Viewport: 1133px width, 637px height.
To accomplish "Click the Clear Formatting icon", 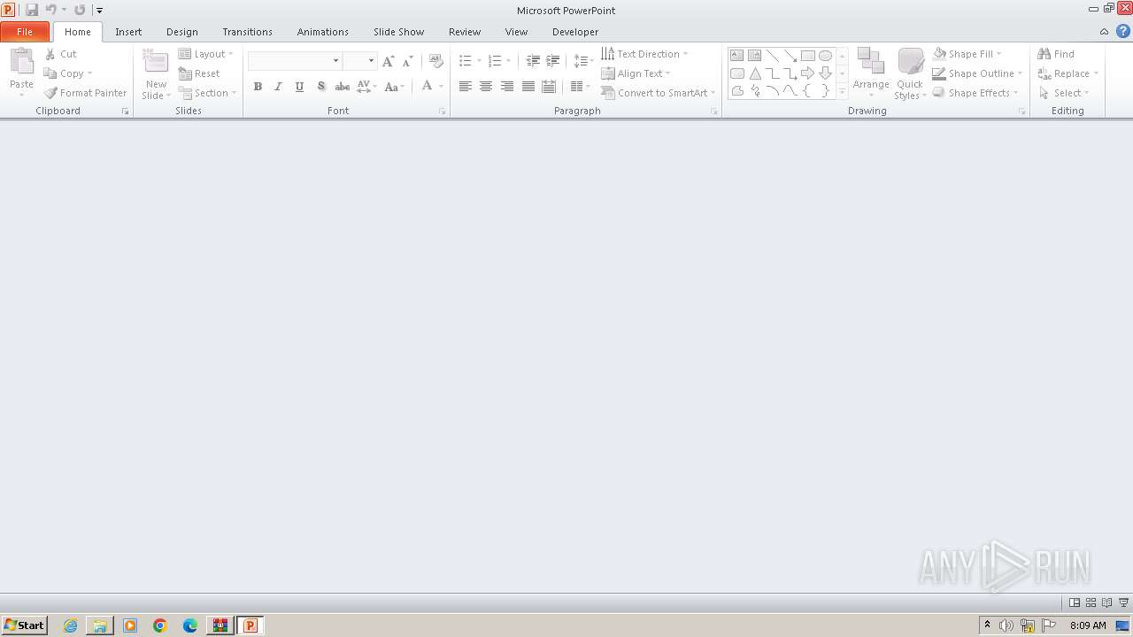I will pos(435,61).
